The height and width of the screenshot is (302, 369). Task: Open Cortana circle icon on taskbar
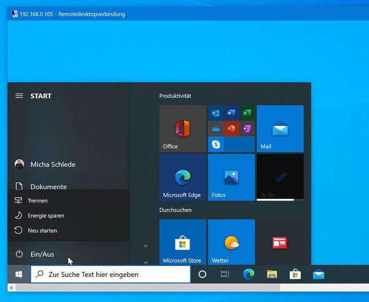point(202,274)
